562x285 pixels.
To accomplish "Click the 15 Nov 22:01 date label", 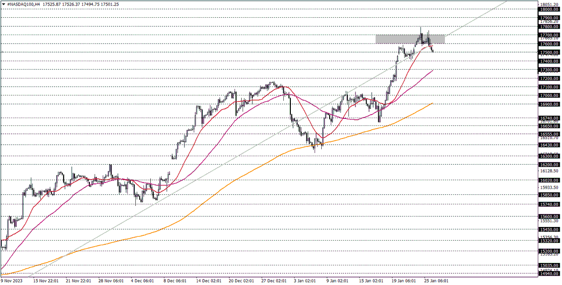I will [x=45, y=281].
